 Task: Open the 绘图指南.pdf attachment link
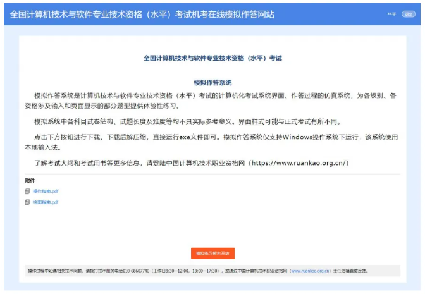(x=46, y=202)
